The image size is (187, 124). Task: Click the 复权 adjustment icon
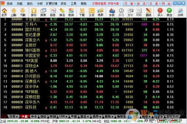(130, 12)
